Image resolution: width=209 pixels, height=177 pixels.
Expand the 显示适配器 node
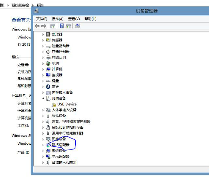(x=43, y=157)
